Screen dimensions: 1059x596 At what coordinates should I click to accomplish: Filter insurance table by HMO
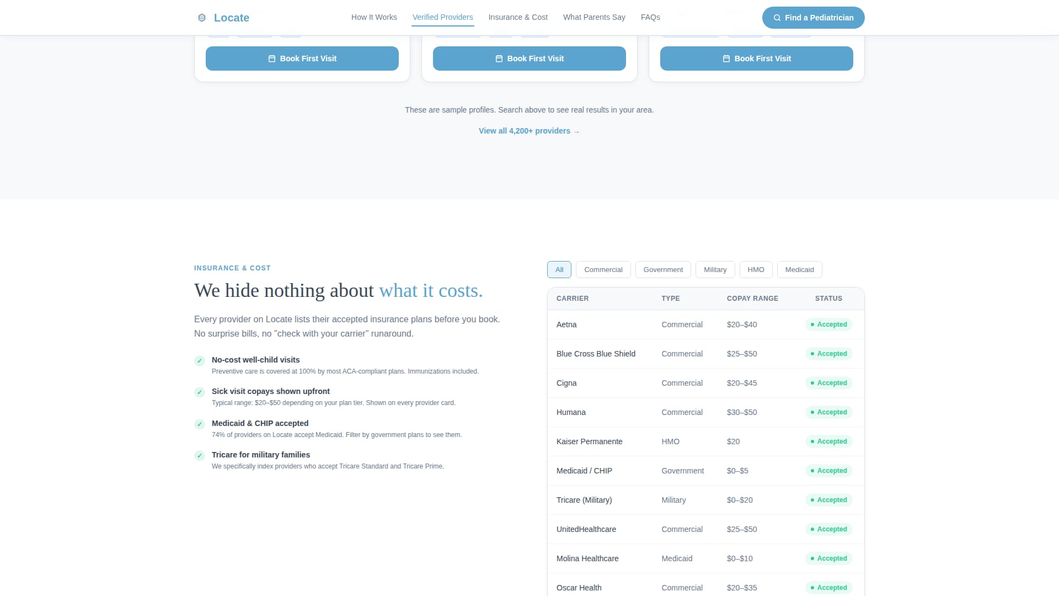click(756, 270)
